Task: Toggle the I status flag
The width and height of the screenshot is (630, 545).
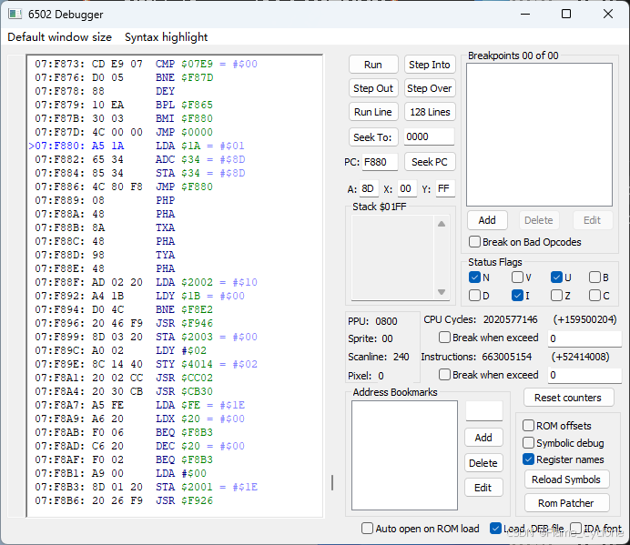Action: 521,296
